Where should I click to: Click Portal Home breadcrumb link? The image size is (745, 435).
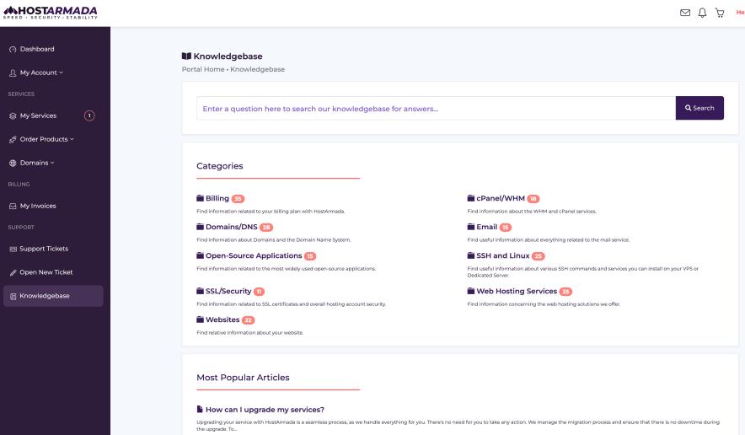point(203,69)
